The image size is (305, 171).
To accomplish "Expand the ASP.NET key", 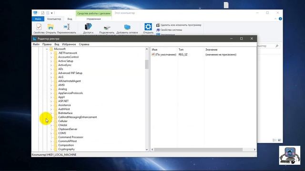I will 51,101.
